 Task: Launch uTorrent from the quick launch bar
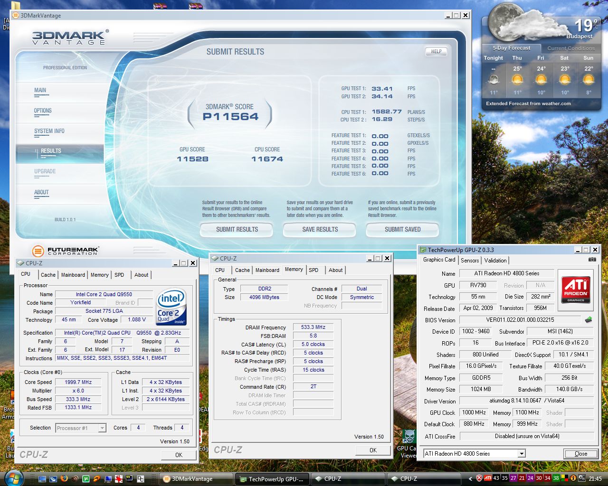pos(86,479)
